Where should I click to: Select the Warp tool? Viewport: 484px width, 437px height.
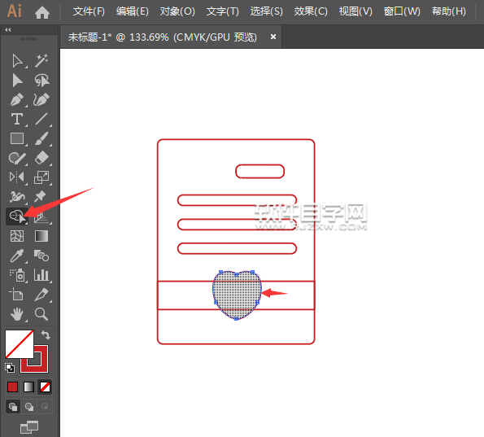tap(17, 197)
